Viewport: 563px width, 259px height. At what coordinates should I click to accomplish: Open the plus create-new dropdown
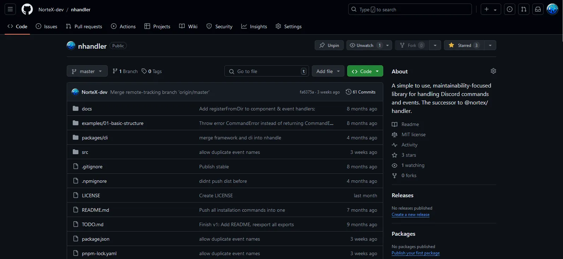(491, 10)
